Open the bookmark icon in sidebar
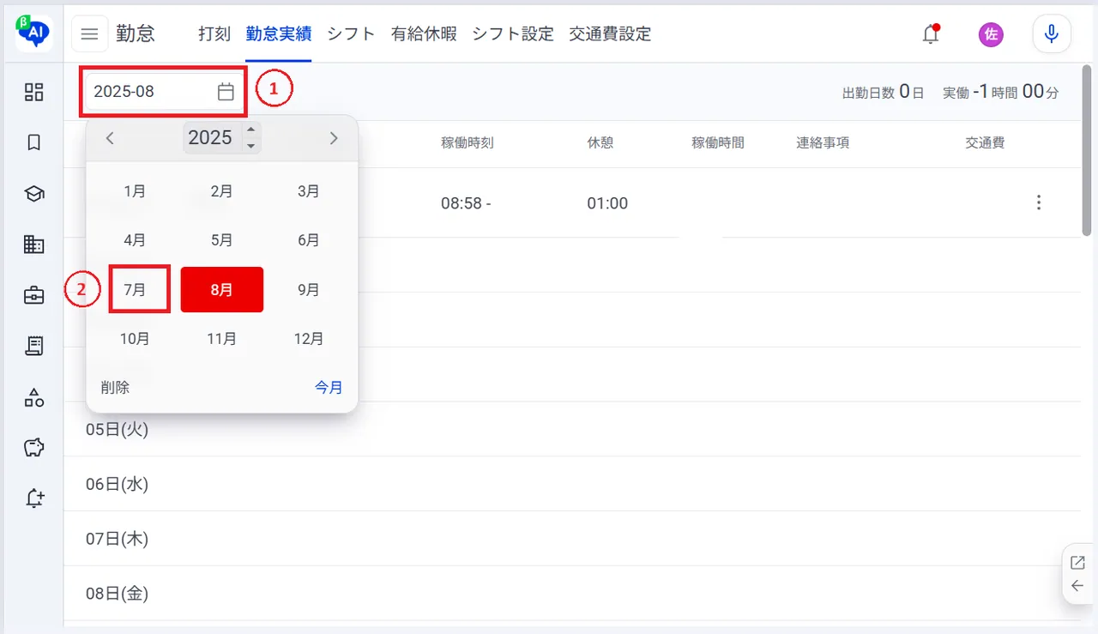1098x634 pixels. tap(33, 142)
